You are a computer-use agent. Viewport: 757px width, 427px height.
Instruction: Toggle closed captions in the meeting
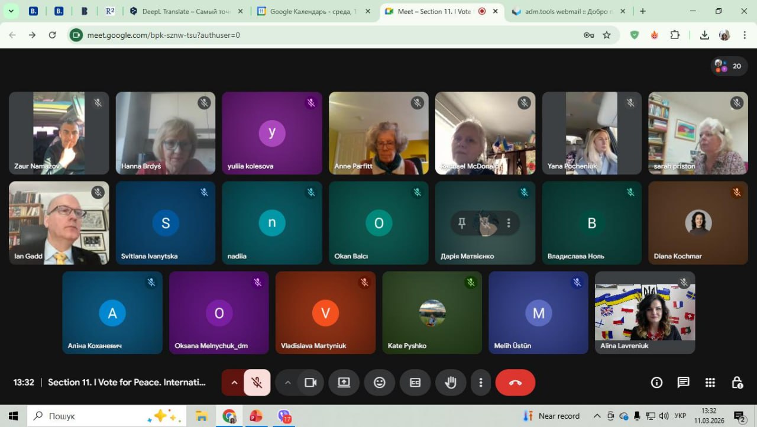415,383
